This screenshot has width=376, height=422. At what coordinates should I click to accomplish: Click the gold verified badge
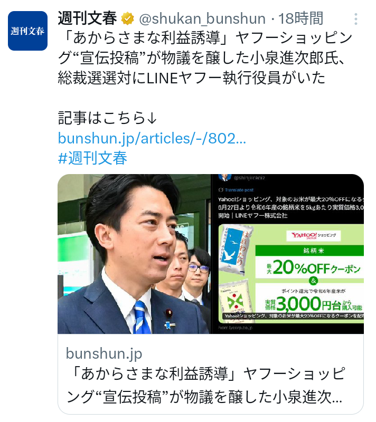pyautogui.click(x=128, y=19)
